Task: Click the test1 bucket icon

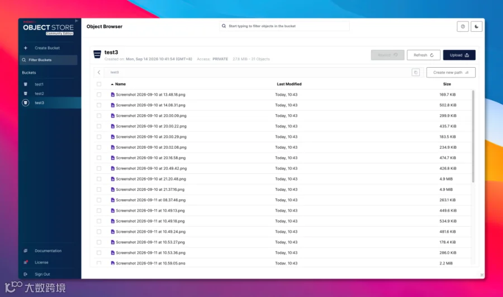Action: [x=25, y=84]
